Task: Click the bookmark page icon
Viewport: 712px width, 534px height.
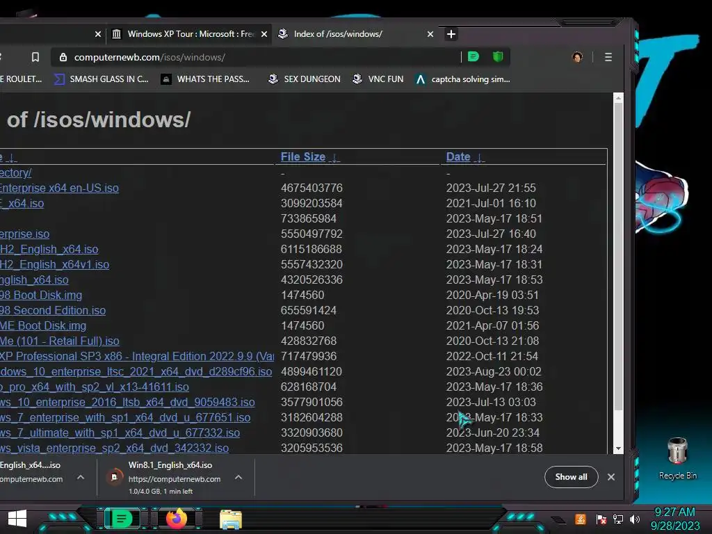Action: (x=35, y=57)
